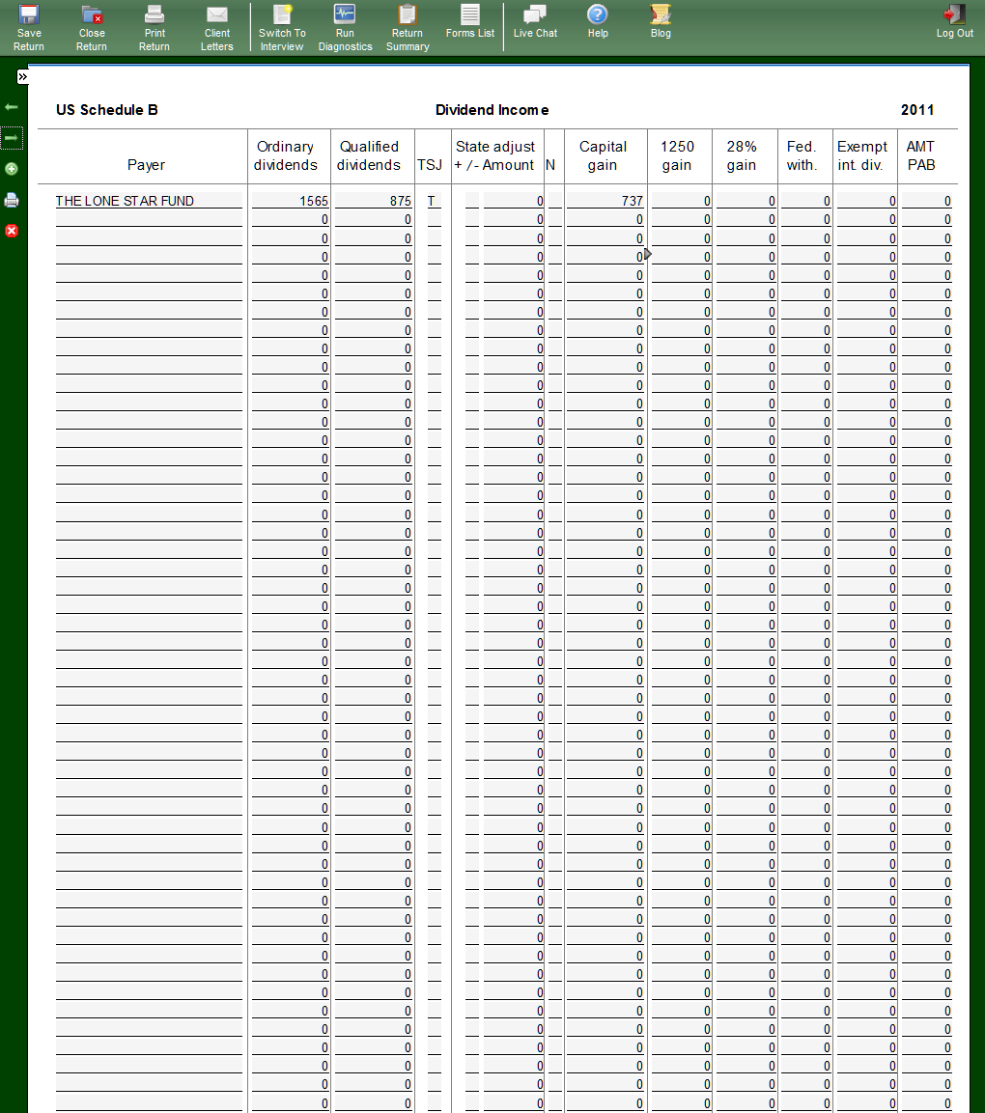Select the Capital gain field showing 737
Image resolution: width=985 pixels, height=1113 pixels.
tap(605, 201)
